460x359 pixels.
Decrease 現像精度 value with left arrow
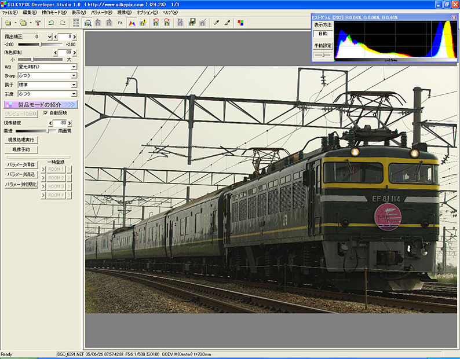pyautogui.click(x=50, y=123)
